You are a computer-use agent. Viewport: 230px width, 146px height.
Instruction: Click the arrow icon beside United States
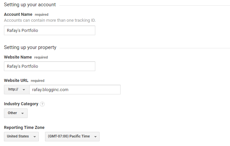(34, 136)
